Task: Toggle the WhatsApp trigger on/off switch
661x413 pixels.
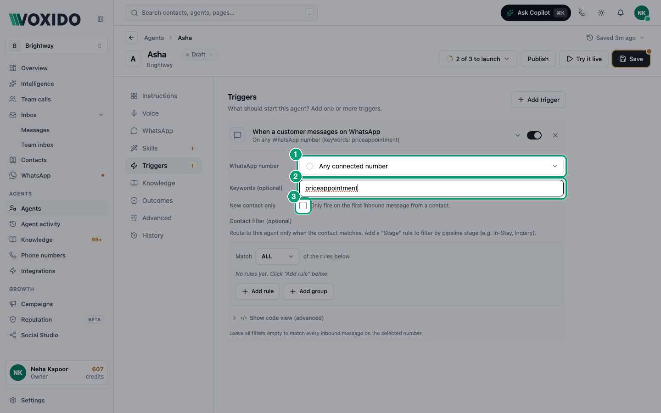Action: 534,135
